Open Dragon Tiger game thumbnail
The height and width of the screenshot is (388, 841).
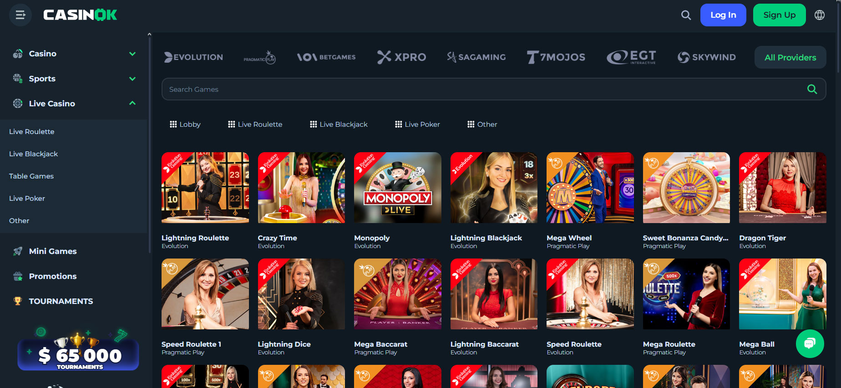(x=783, y=188)
